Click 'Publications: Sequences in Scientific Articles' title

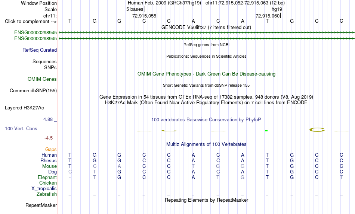pyautogui.click(x=206, y=56)
